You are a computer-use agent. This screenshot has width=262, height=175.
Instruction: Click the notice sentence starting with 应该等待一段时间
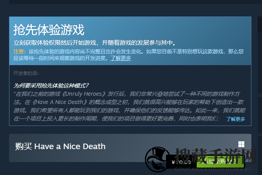(61, 58)
